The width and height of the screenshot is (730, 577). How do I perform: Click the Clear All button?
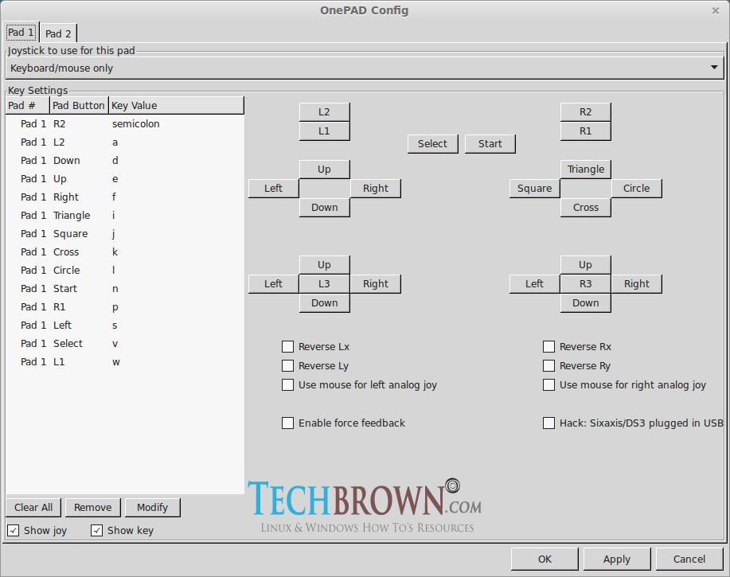tap(33, 507)
